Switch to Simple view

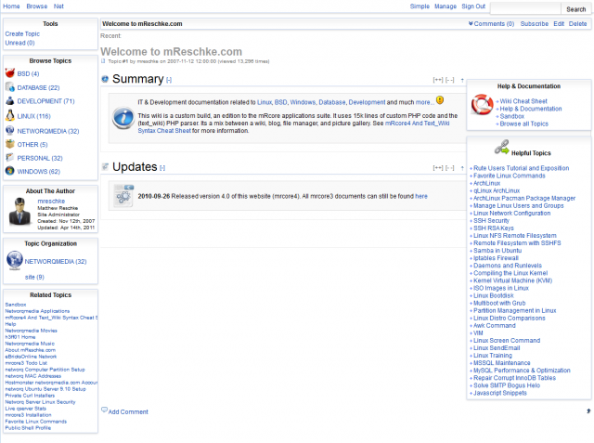tap(420, 7)
